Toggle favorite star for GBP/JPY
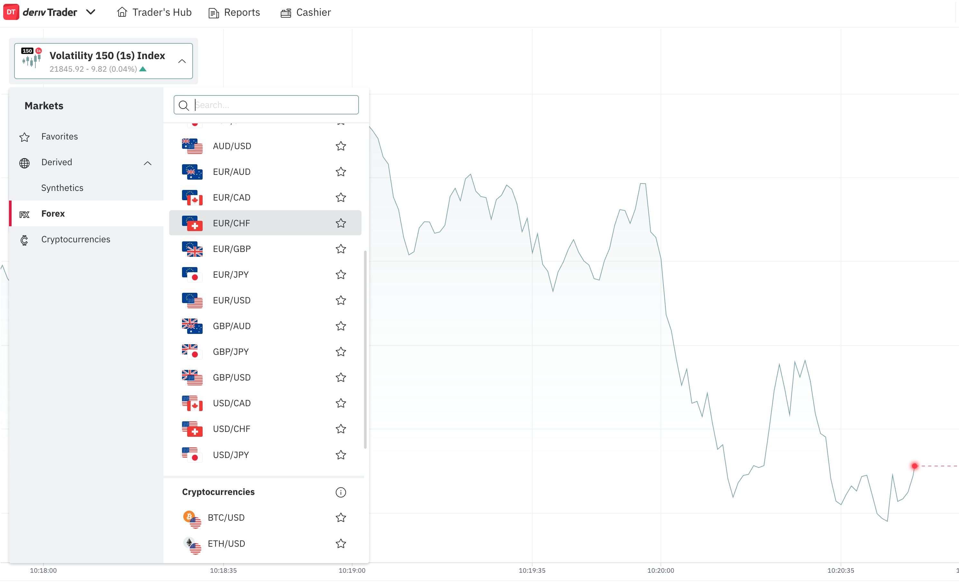 pyautogui.click(x=341, y=352)
